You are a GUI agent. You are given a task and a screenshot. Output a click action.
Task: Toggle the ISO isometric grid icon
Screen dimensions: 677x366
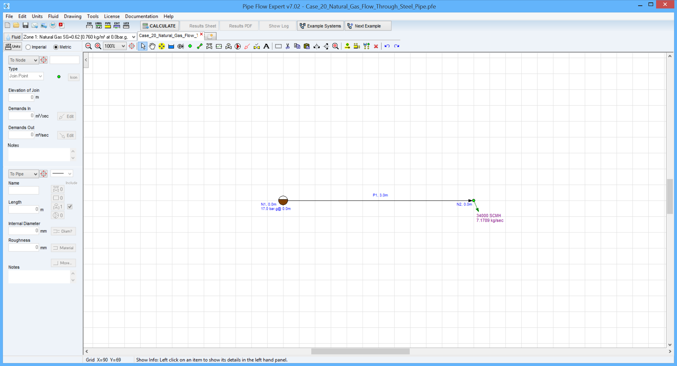[89, 25]
